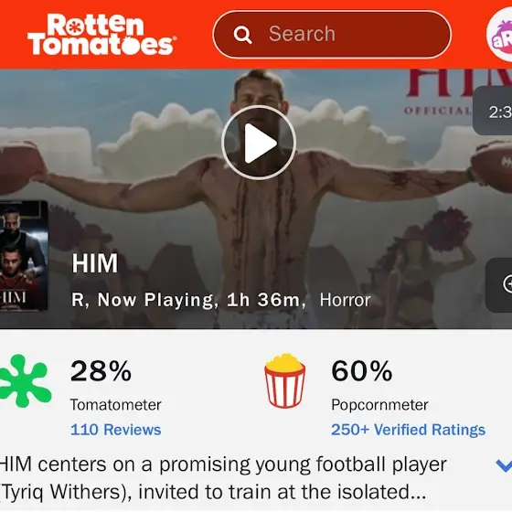
Task: Open the profile avatar in header
Action: point(499,35)
